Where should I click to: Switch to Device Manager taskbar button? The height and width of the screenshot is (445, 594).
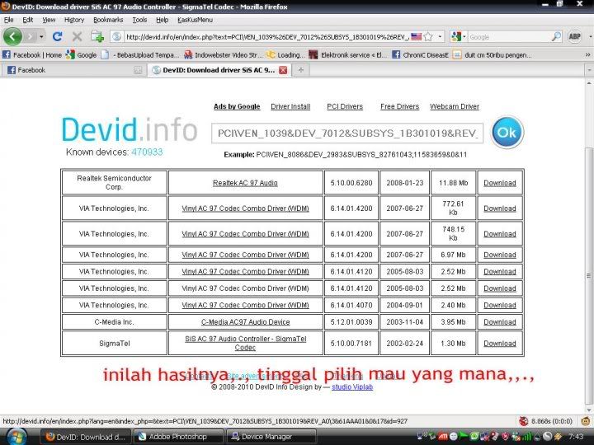pos(271,437)
